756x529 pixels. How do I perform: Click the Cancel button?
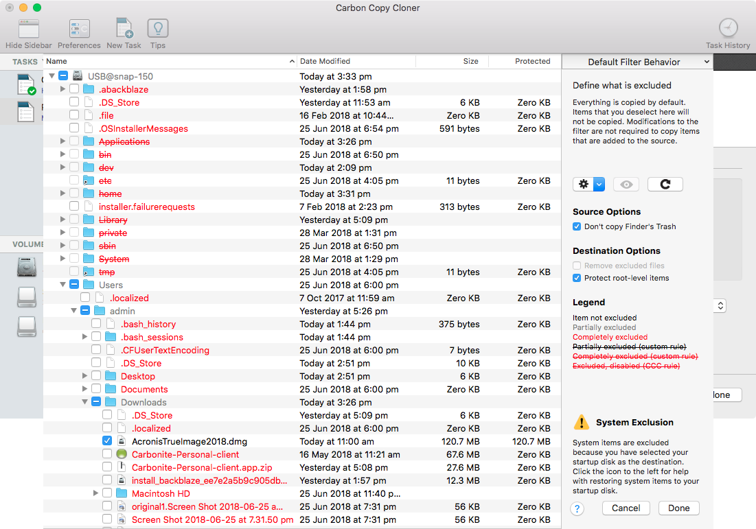tap(626, 508)
